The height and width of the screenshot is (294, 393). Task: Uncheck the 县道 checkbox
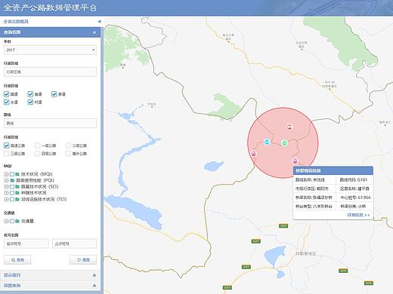(54, 94)
